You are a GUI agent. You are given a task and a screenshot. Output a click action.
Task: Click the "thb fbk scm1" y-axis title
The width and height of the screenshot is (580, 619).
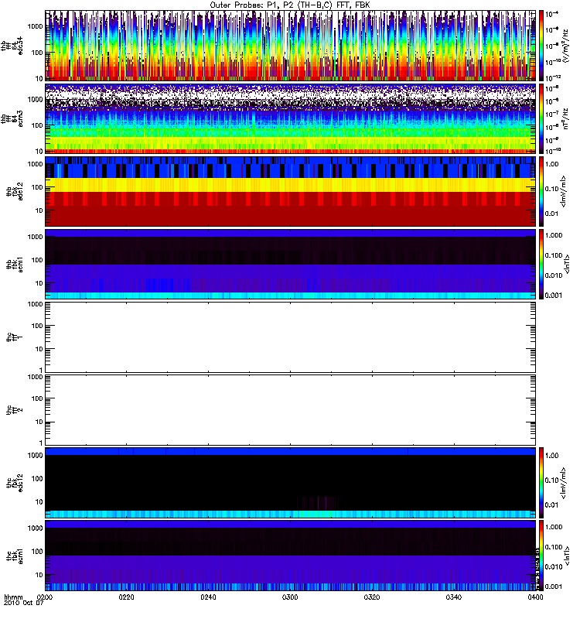15,265
